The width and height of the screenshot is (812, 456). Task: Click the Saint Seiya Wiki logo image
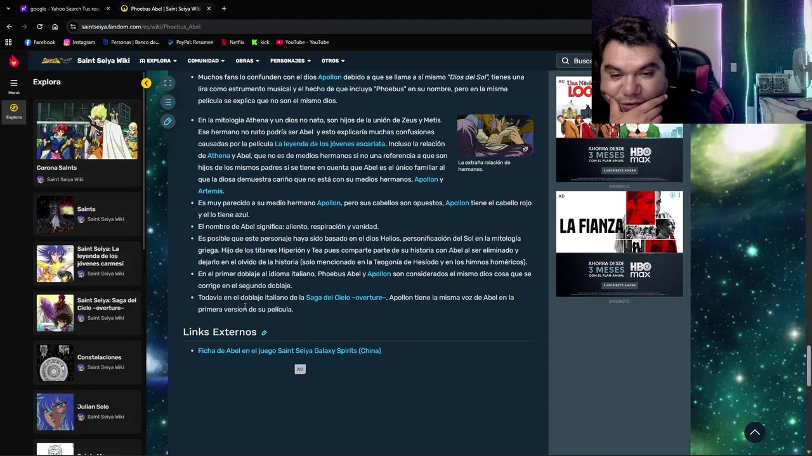(56, 61)
